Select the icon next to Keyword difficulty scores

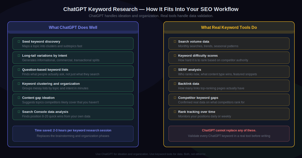coord(175,56)
